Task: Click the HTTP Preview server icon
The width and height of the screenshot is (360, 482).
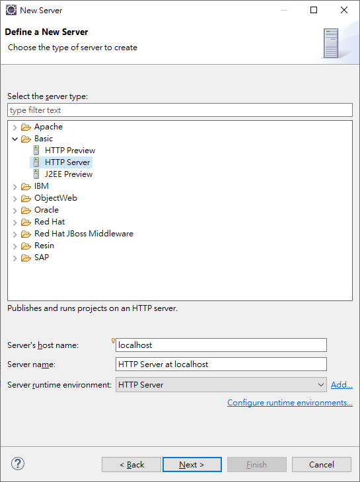Action: (36, 151)
